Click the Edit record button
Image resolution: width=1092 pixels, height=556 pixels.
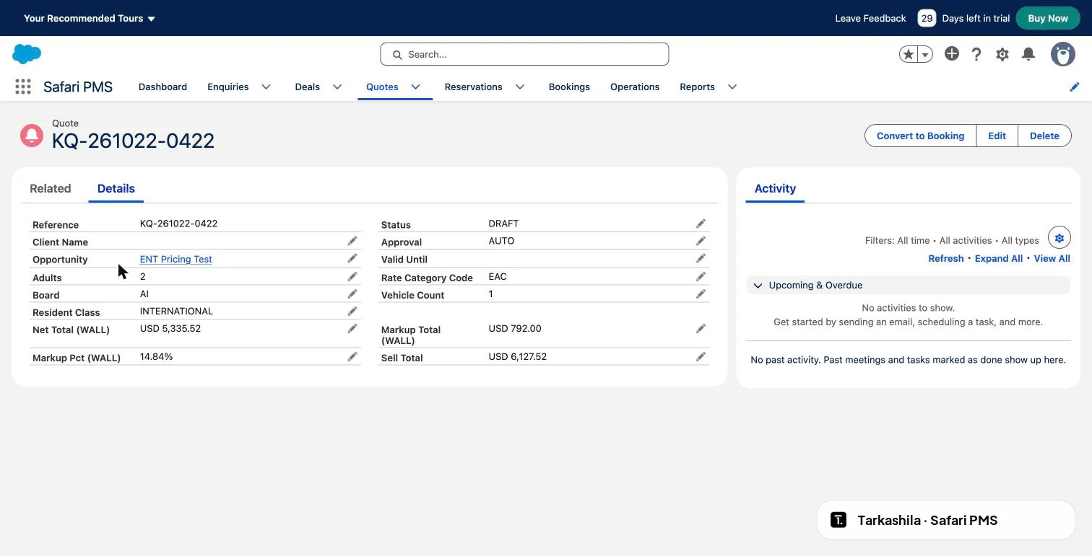tap(997, 136)
